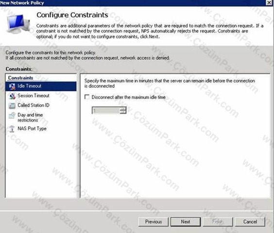Close the New Network Policy dialog
Viewport: 274px width, 233px height.
(x=269, y=3)
